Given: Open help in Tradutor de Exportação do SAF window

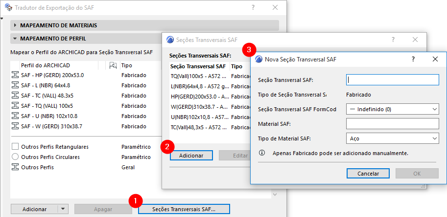Looking at the screenshot, I should [253, 8].
